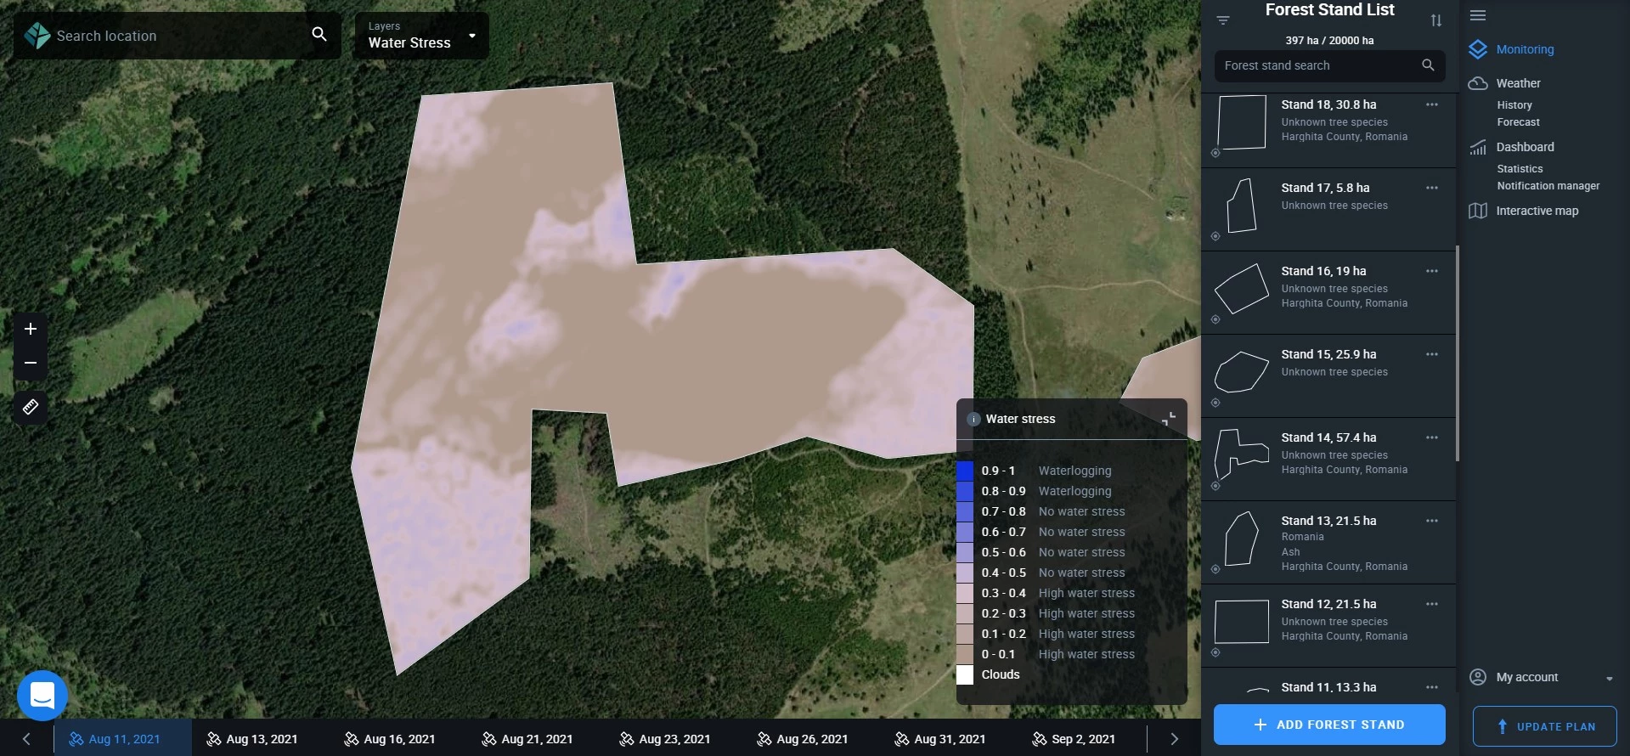Select the Aug 23, 2021 timeline date
The width and height of the screenshot is (1630, 756).
click(x=665, y=739)
